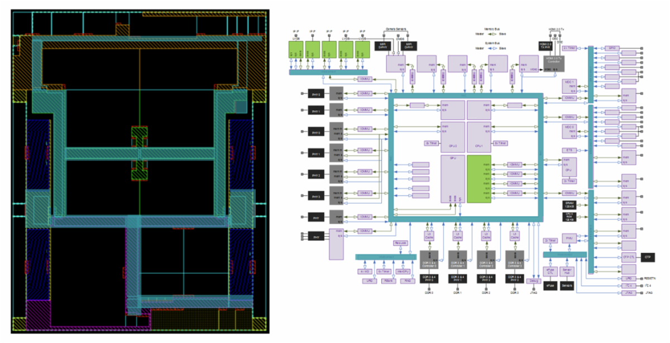The width and height of the screenshot is (670, 343).
Task: Select the Res Lock block
Action: [400, 243]
